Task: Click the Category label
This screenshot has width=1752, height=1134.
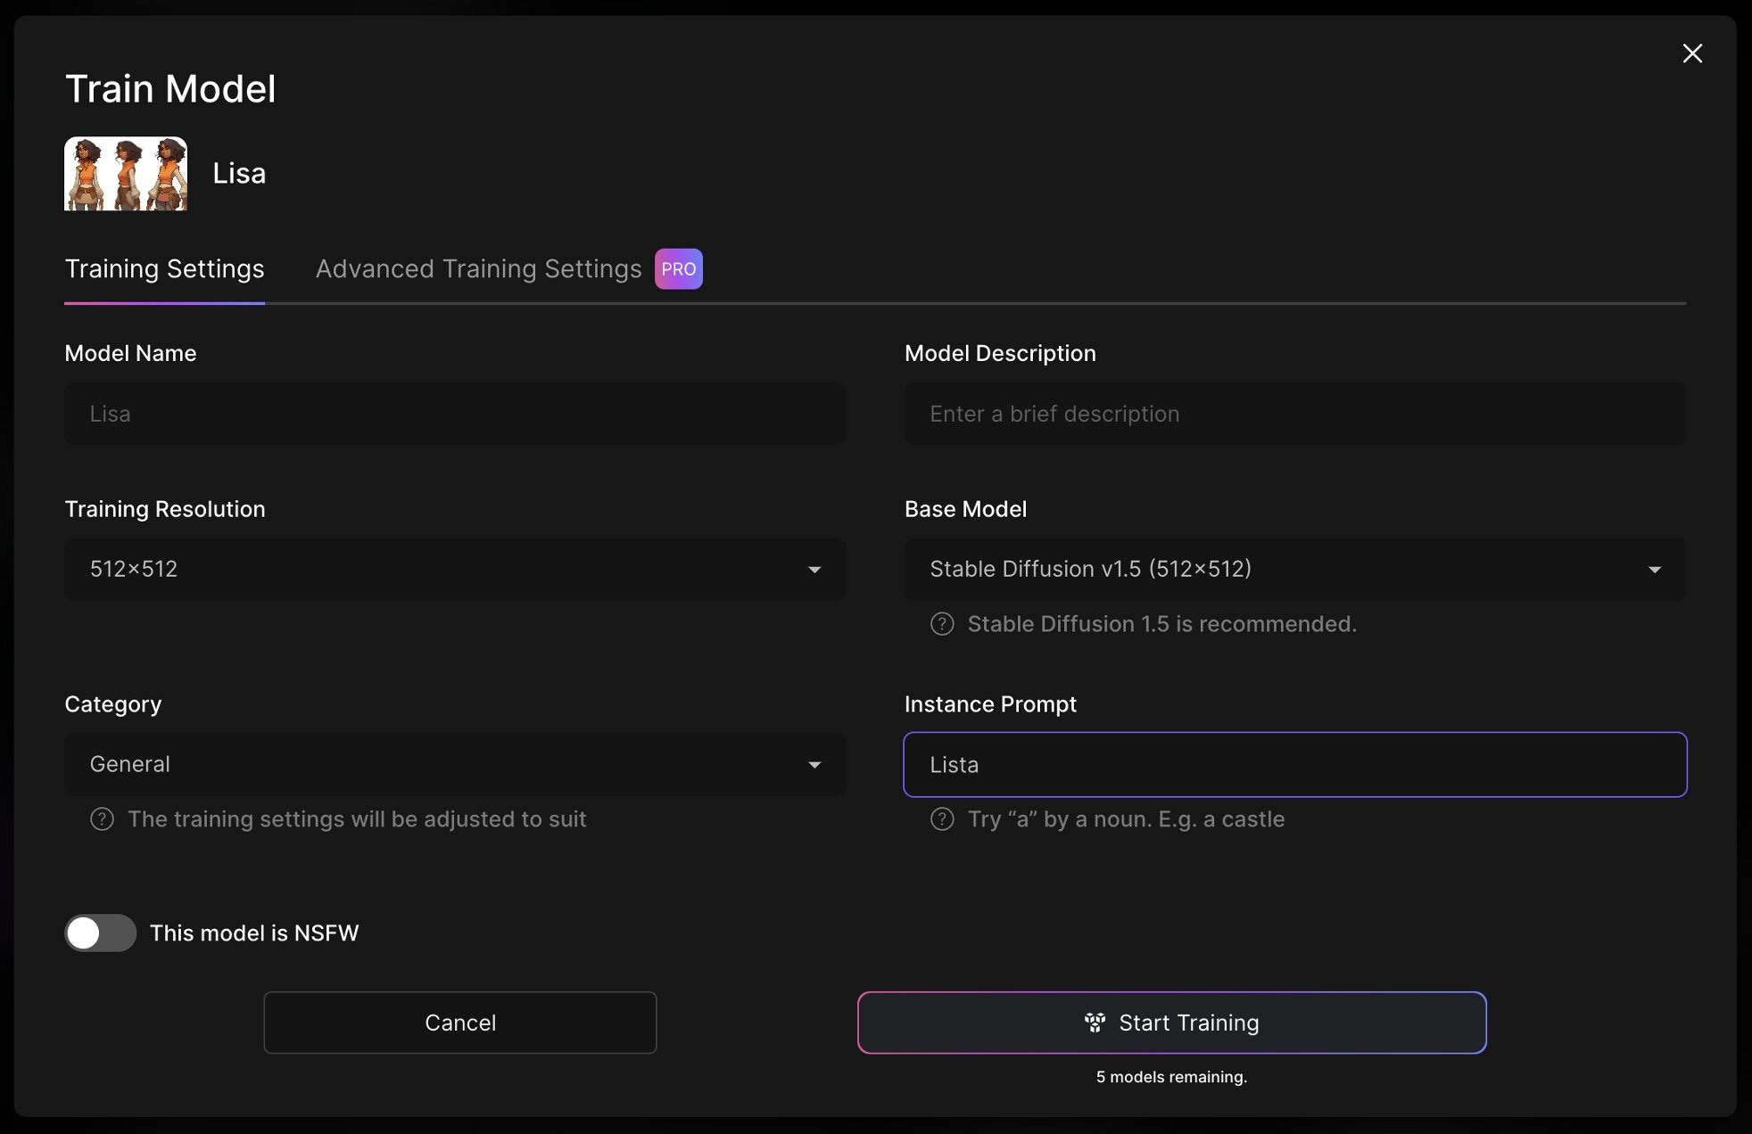Action: pos(113,704)
